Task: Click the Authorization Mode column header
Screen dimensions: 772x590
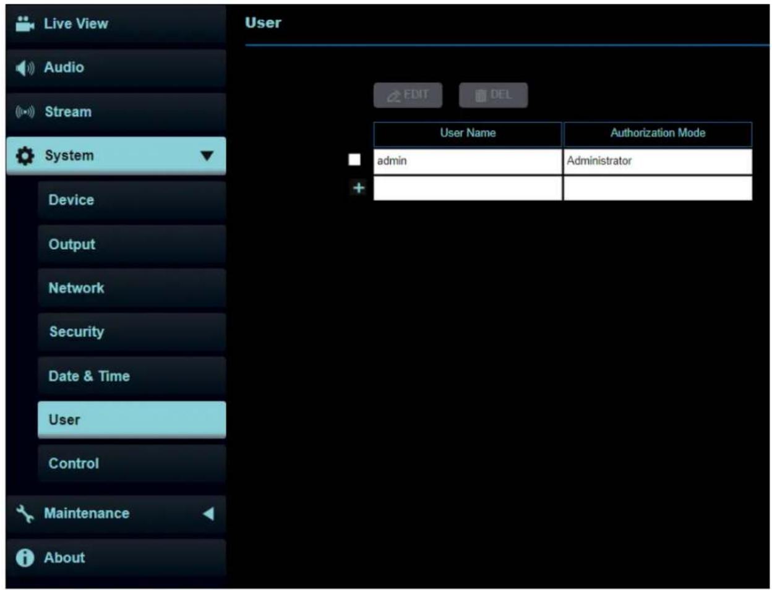Action: point(658,134)
